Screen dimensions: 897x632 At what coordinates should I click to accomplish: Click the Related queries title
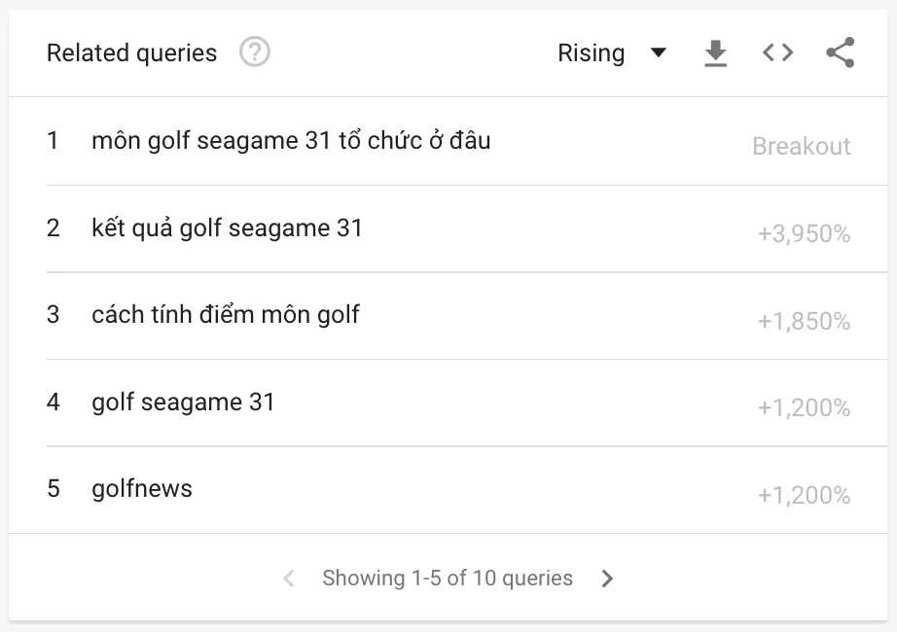pos(131,53)
